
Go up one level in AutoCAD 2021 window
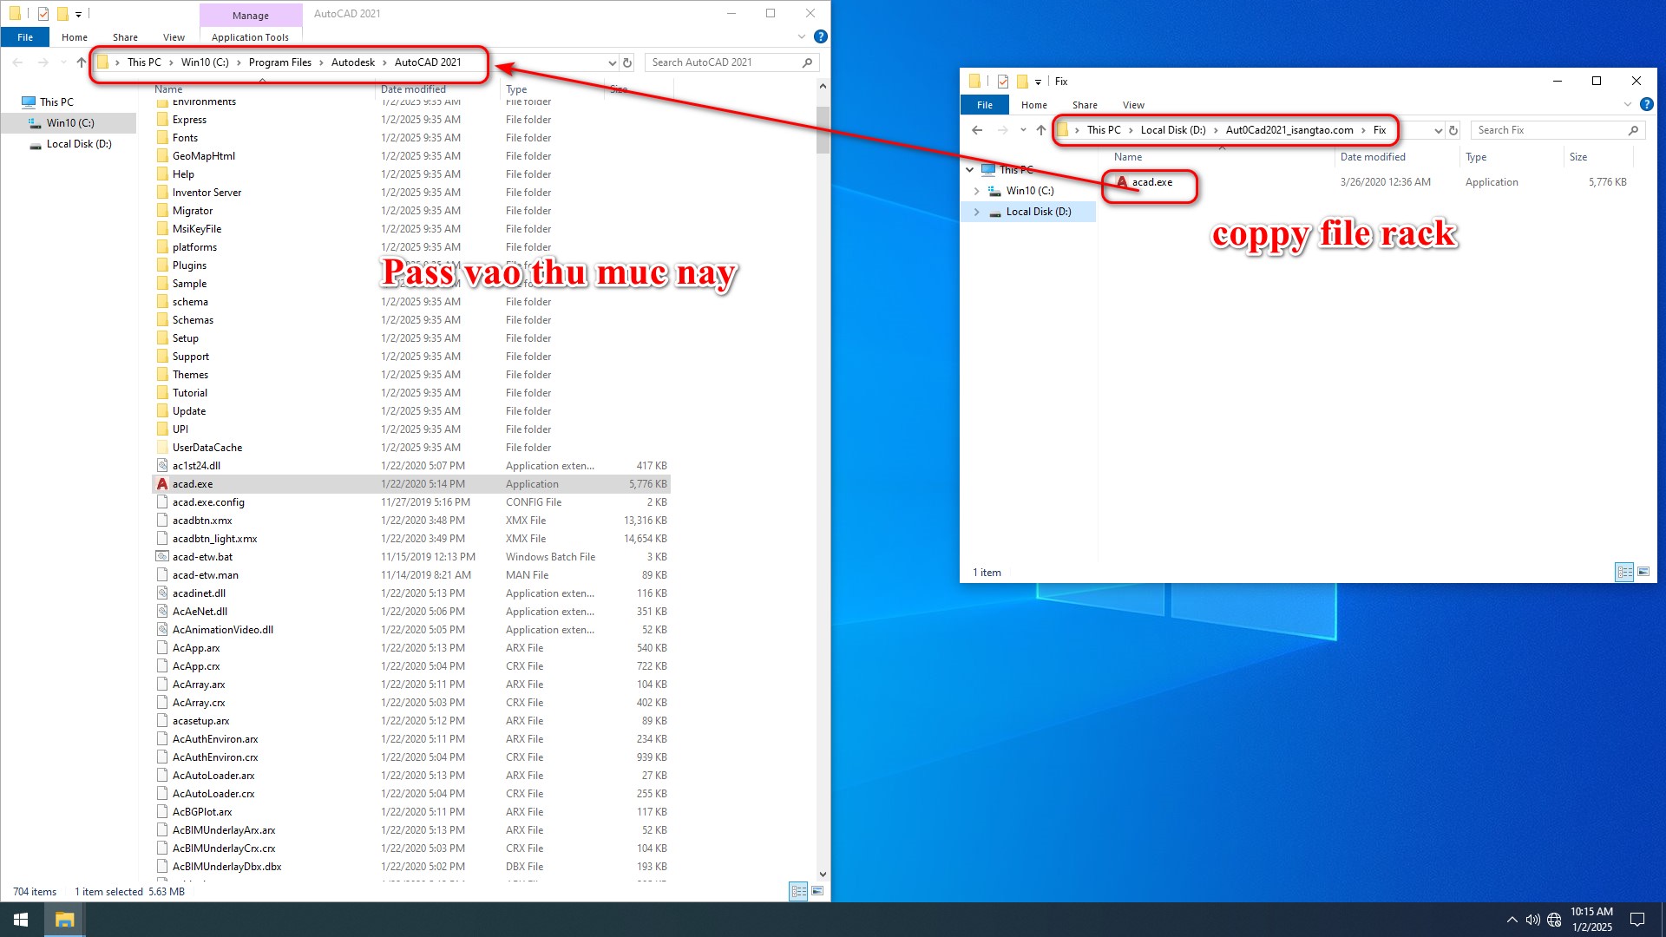[x=82, y=62]
